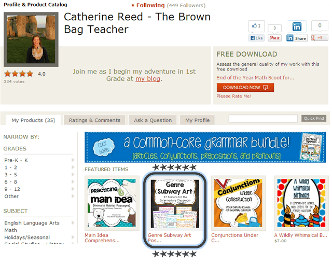Open Genre Subway Art Pos... title link
The height and width of the screenshot is (266, 332).
[169, 237]
